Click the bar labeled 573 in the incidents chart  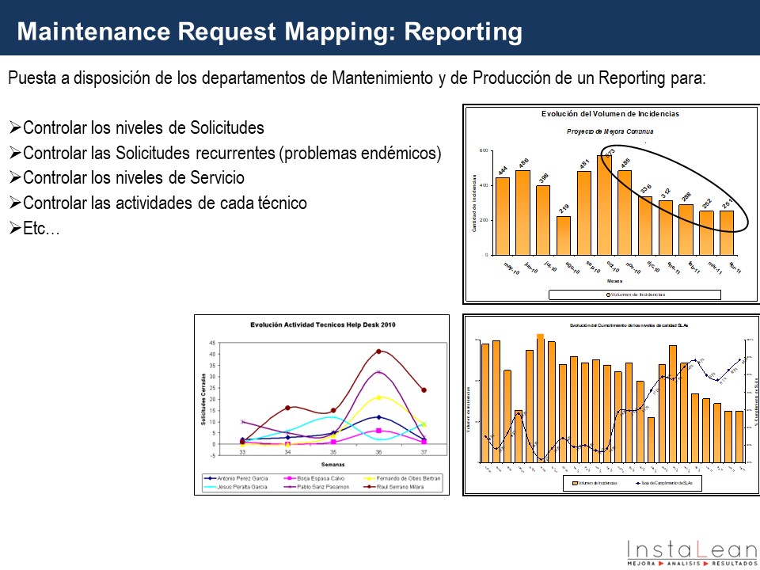point(603,206)
